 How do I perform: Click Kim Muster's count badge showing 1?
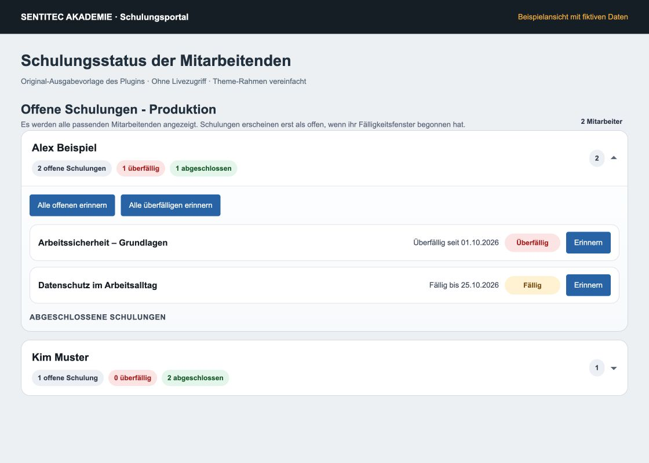click(x=597, y=368)
